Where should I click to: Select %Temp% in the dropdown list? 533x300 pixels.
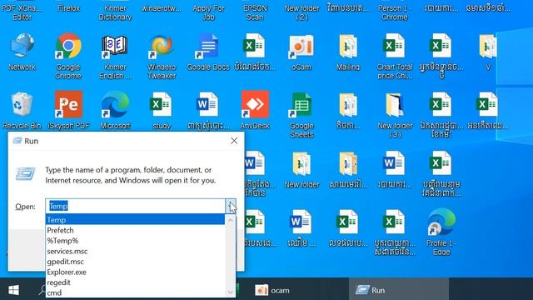pos(135,241)
